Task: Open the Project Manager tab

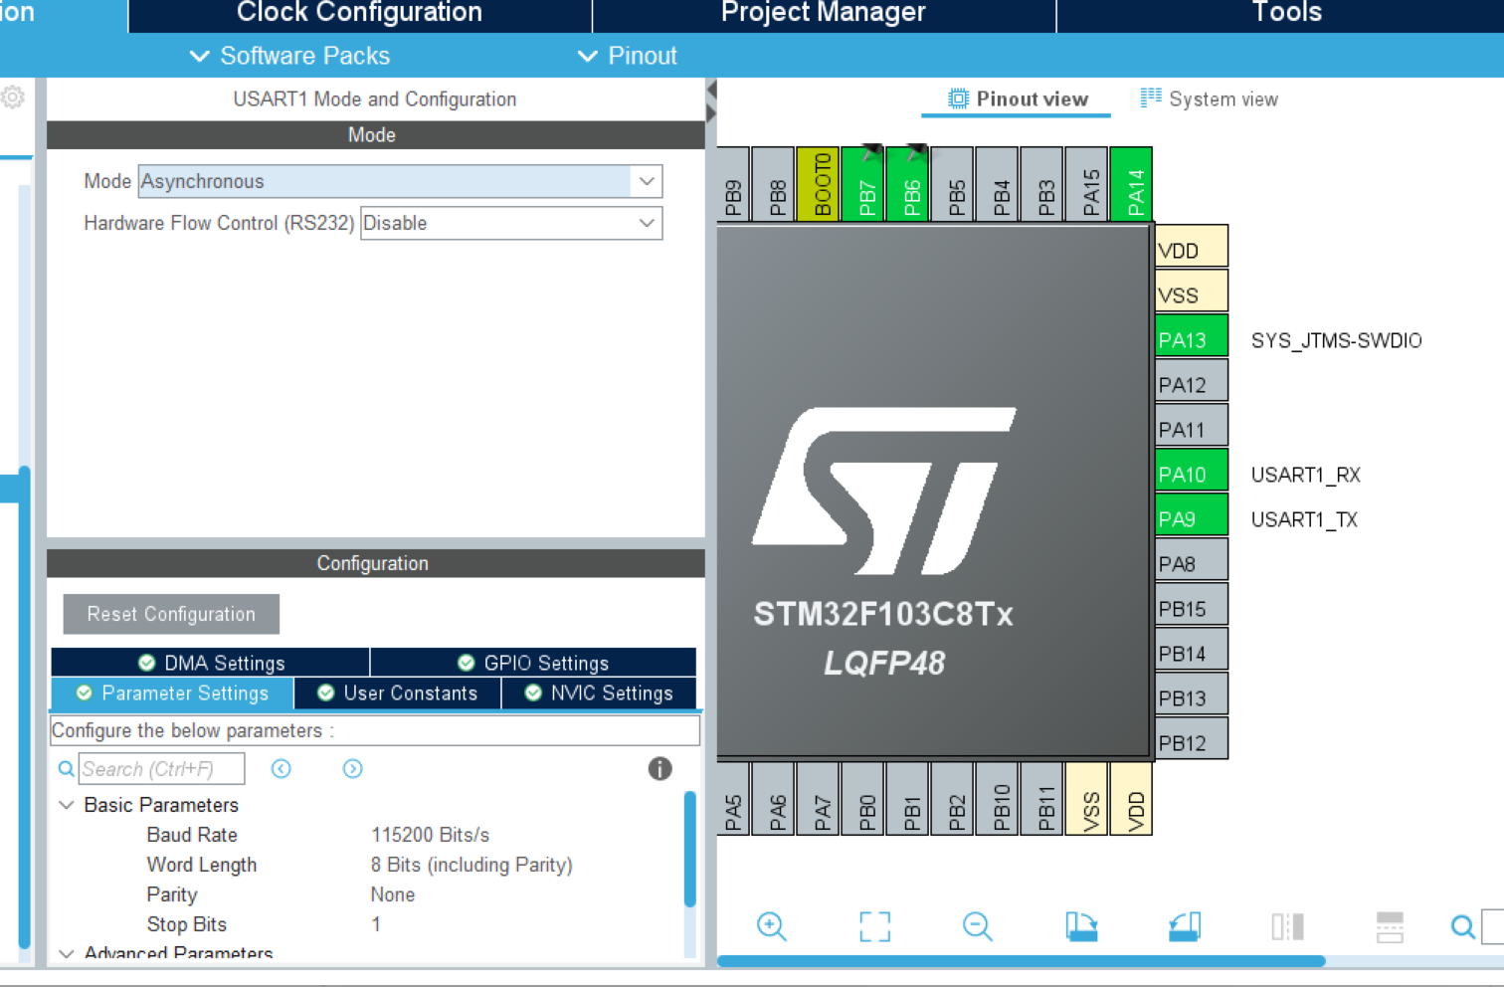Action: point(824,13)
